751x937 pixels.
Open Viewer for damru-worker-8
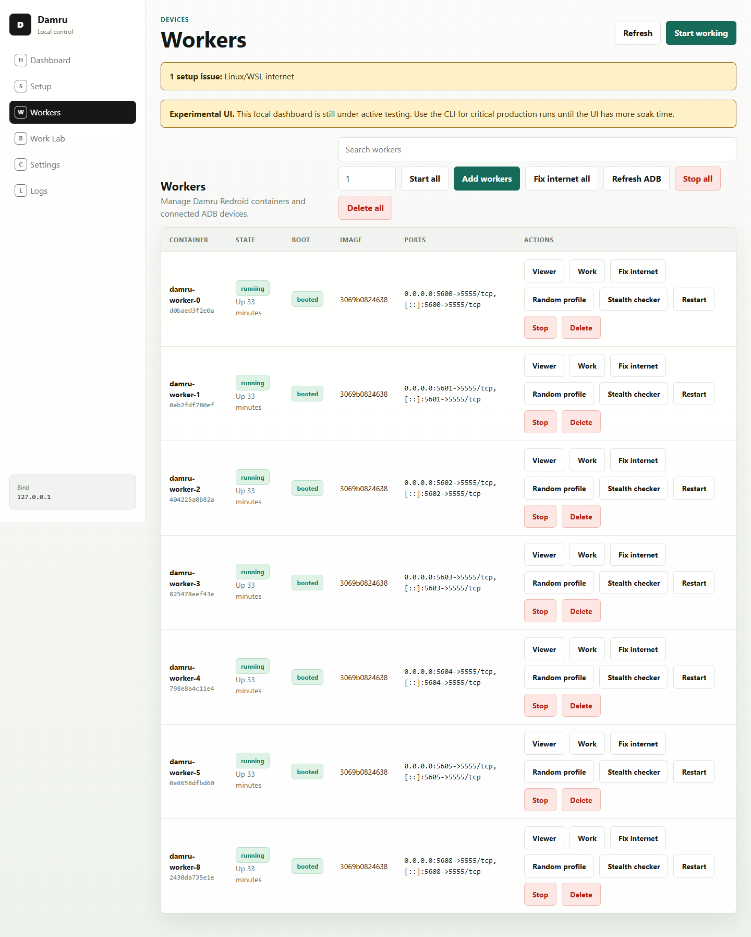coord(544,838)
